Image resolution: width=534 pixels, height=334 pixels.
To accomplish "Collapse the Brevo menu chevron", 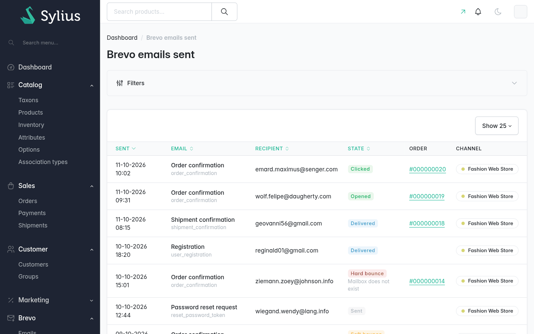I will click(92, 319).
